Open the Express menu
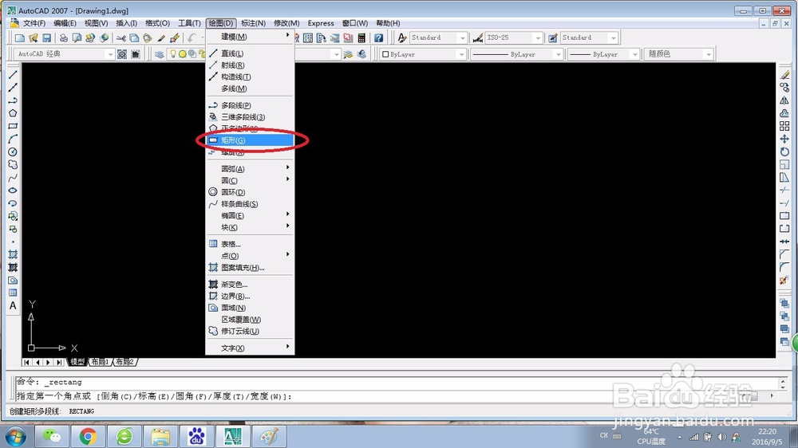 321,23
